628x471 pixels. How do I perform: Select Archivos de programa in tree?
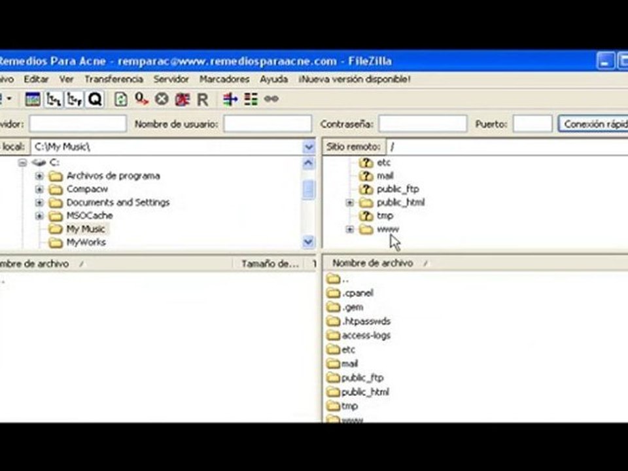tap(113, 176)
